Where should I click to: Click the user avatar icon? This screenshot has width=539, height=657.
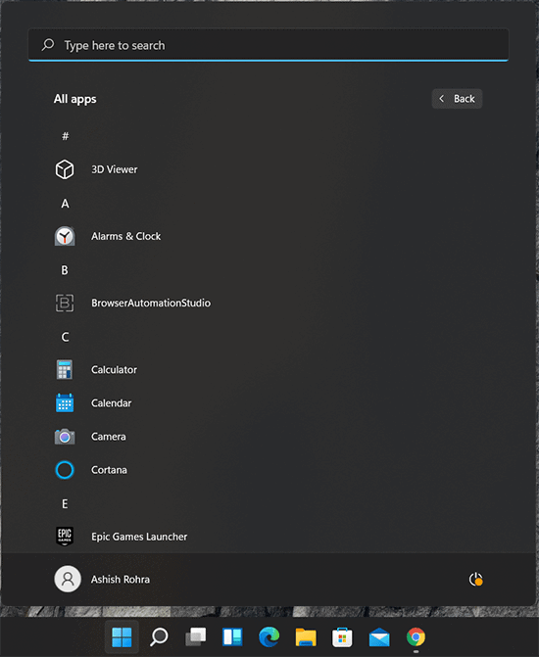point(68,579)
